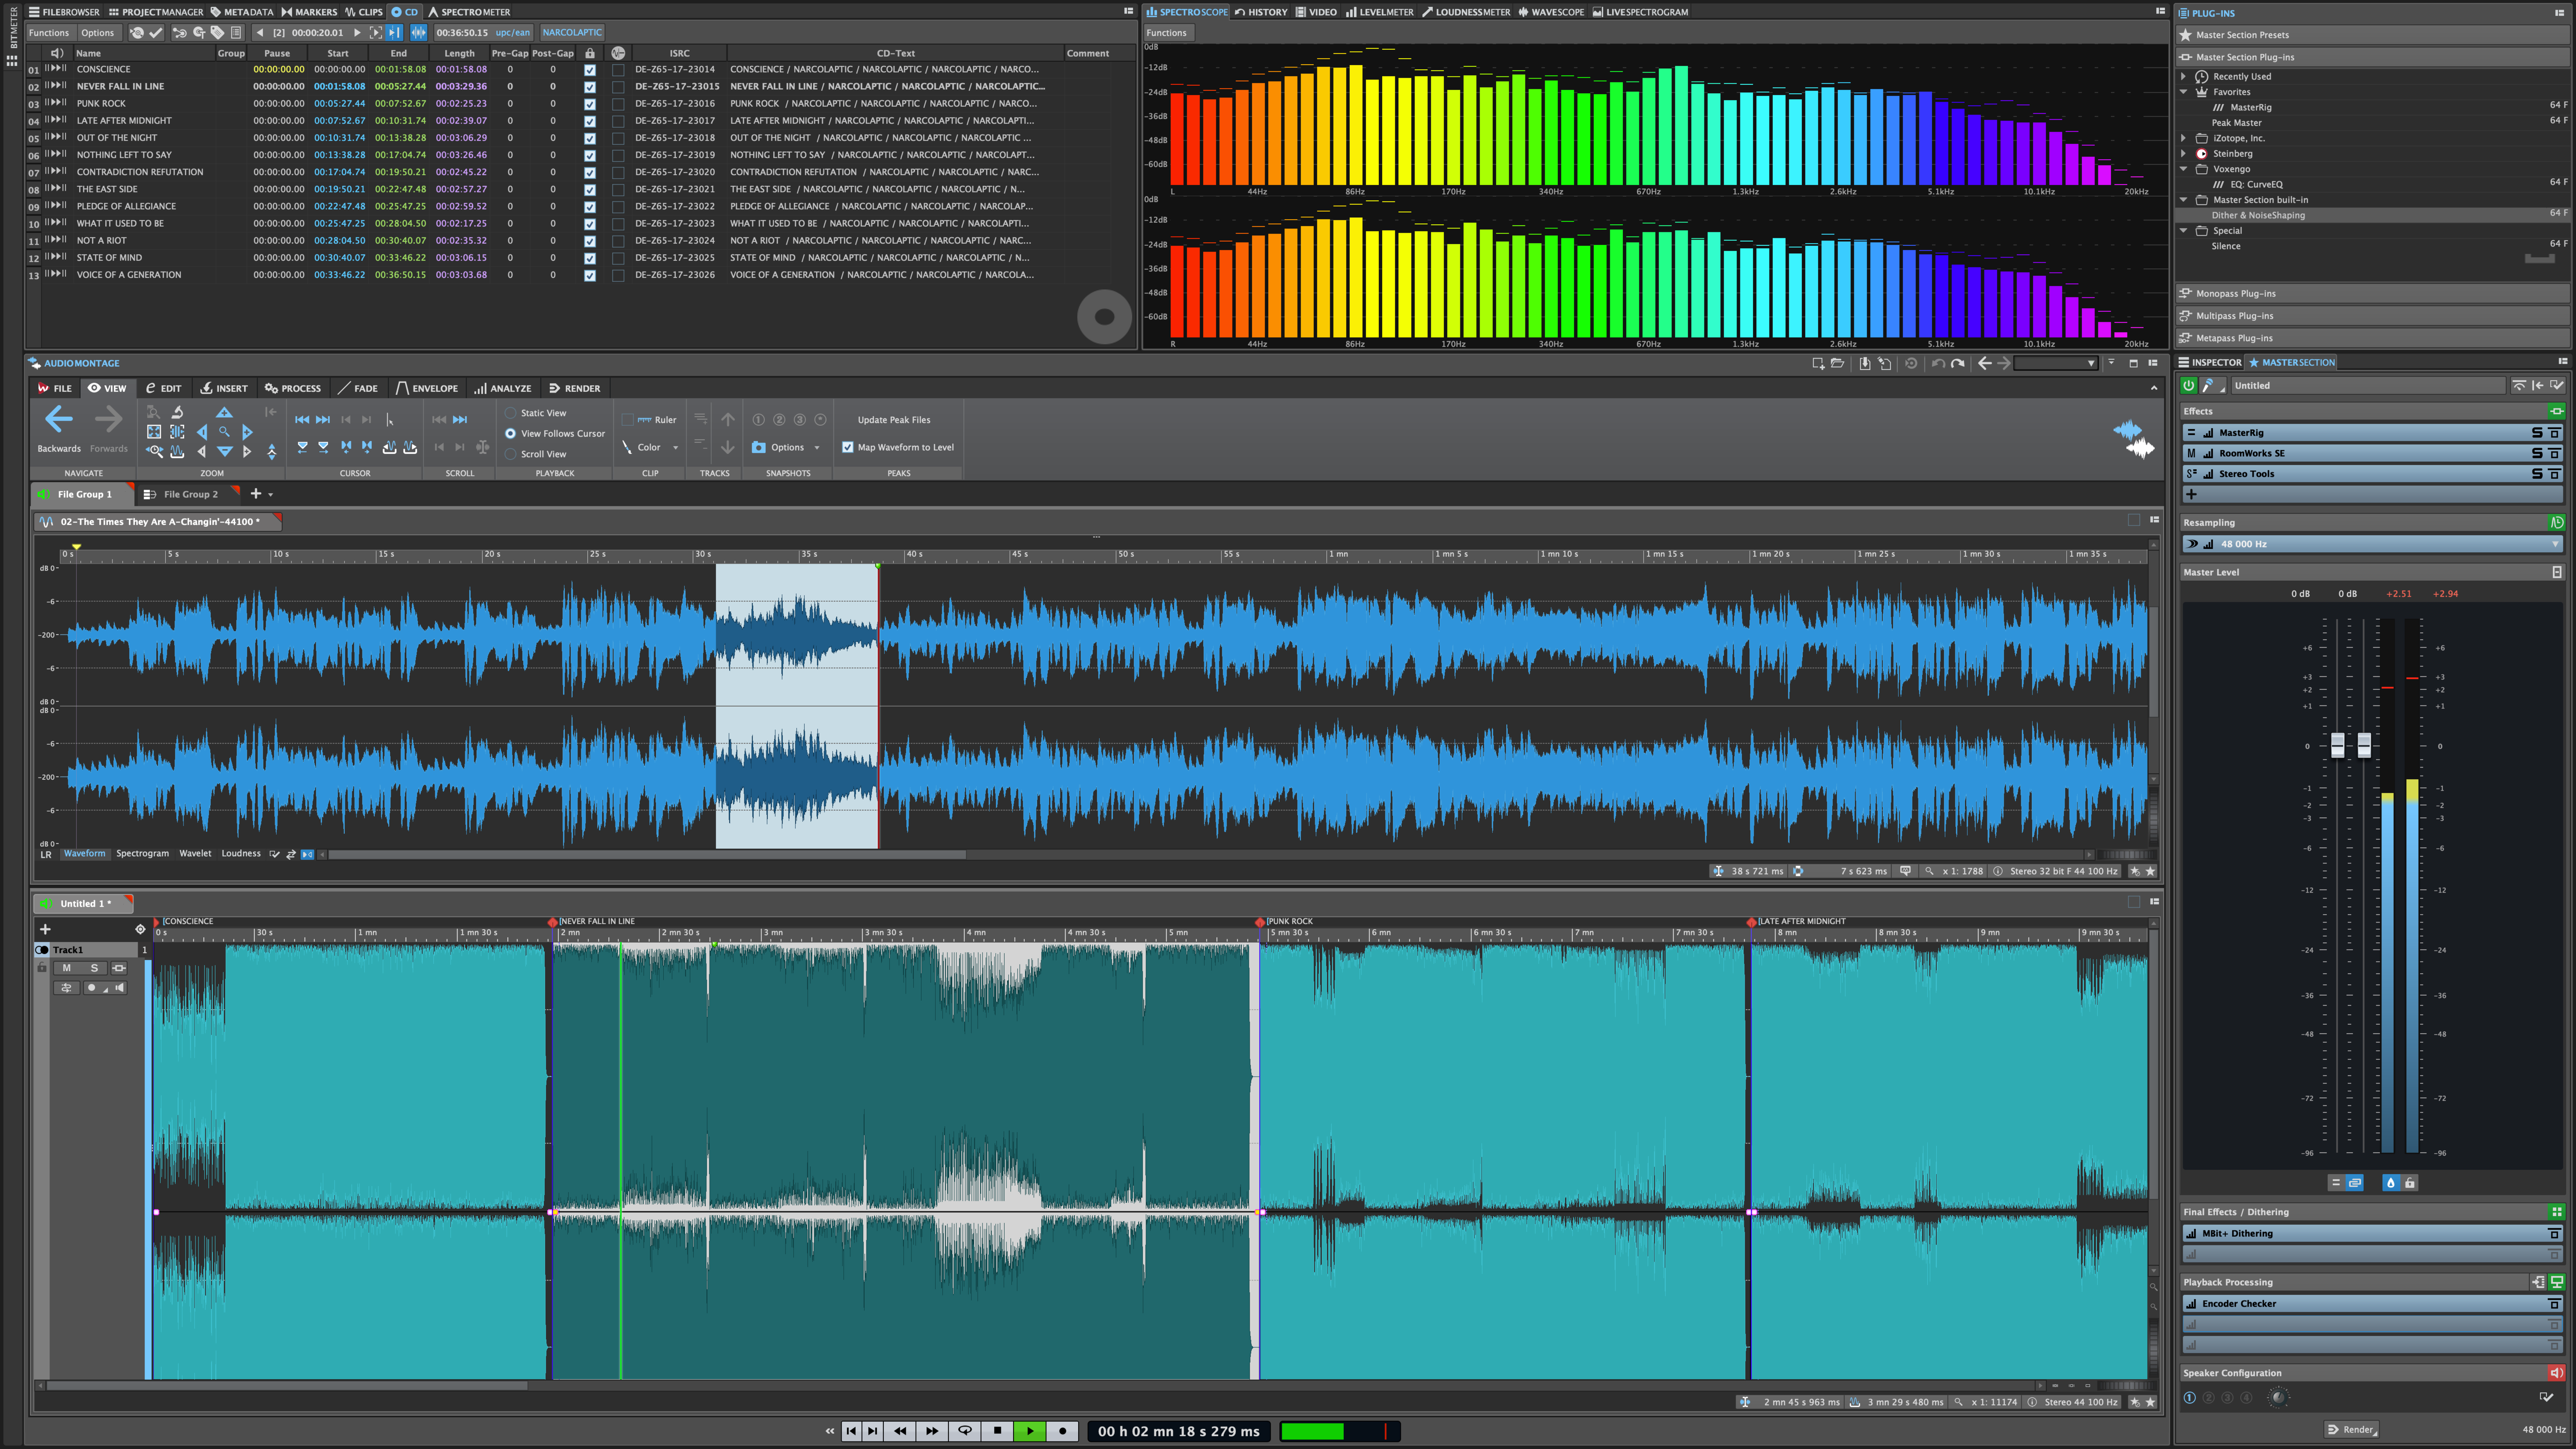The image size is (2576, 1449).
Task: Expand the Monoplugs Plug-ins section in sidebar
Action: [x=2371, y=292]
